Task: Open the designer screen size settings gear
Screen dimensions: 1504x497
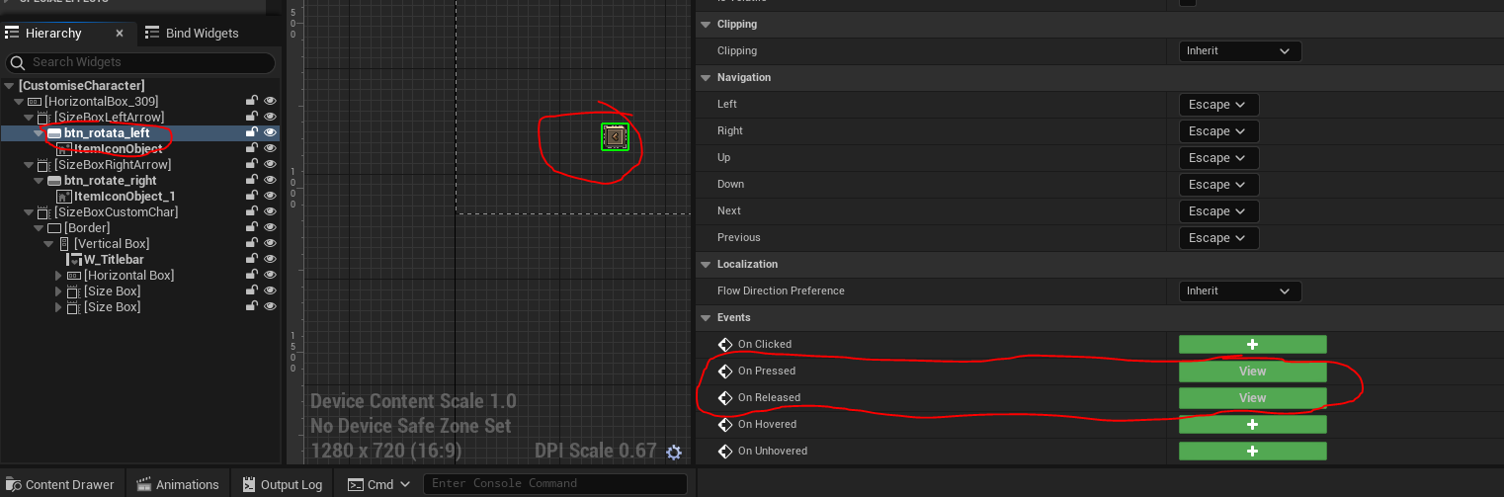Action: click(x=674, y=453)
